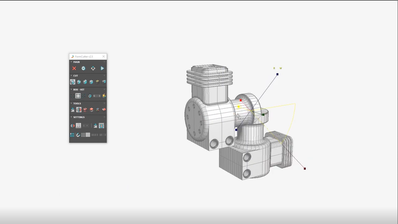Image resolution: width=398 pixels, height=224 pixels.
Task: Select the second cut mode cube icon
Action: tap(79, 82)
